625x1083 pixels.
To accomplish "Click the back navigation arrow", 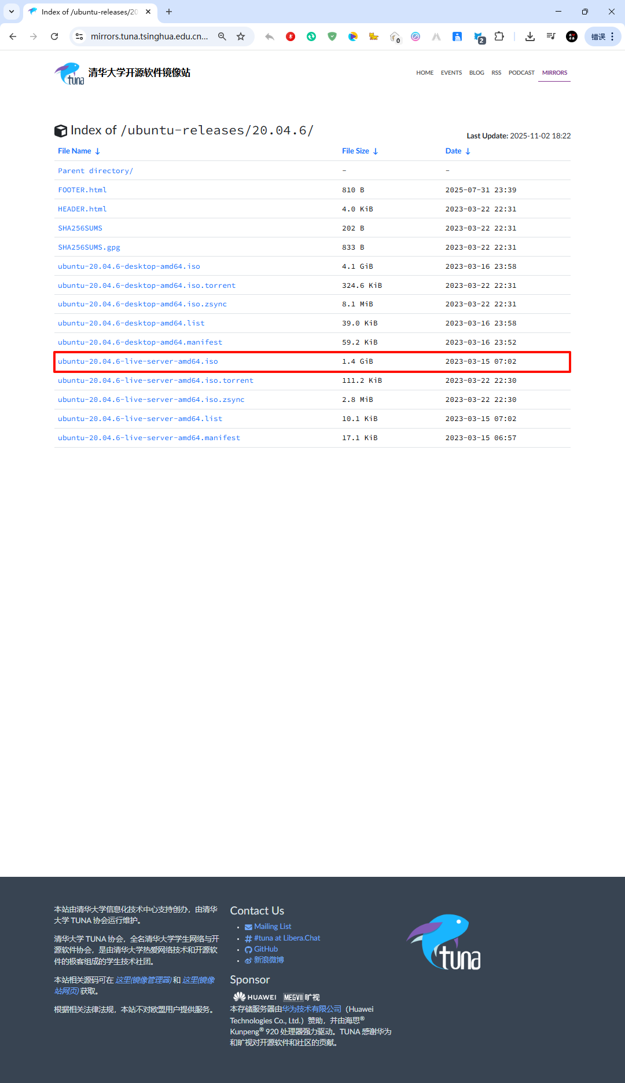I will pyautogui.click(x=13, y=36).
